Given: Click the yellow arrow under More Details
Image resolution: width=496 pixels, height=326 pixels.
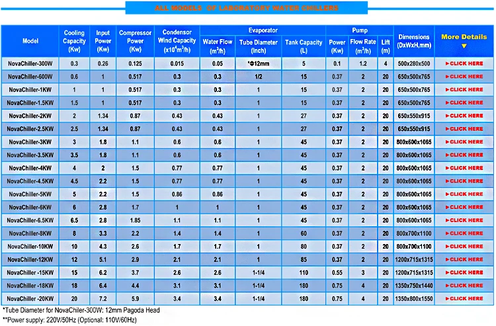Looking at the screenshot, I should 464,46.
